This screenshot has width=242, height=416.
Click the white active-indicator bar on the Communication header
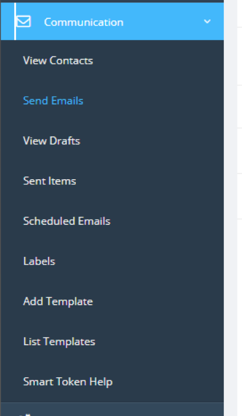pyautogui.click(x=15, y=22)
